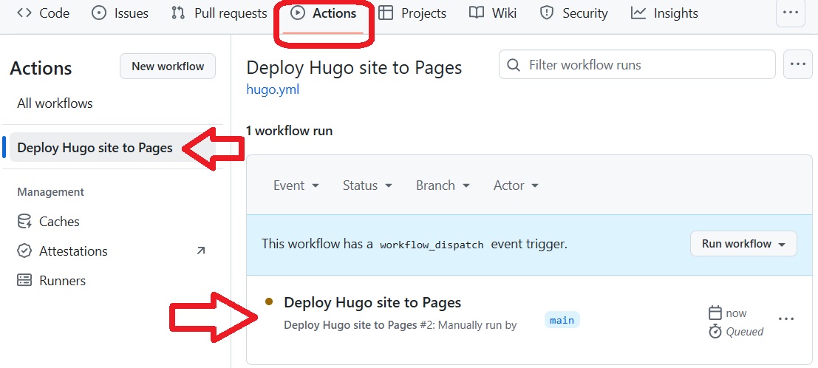Click the queued status dot on workflow run

point(269,301)
